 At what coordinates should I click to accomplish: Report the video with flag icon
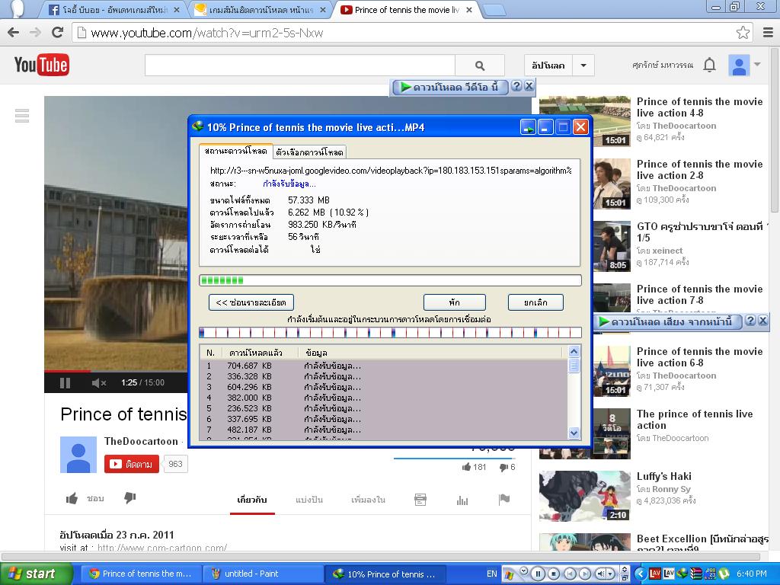[x=504, y=500]
